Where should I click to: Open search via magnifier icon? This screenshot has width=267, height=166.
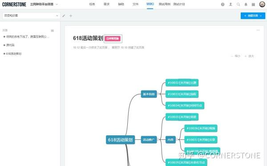(238, 4)
